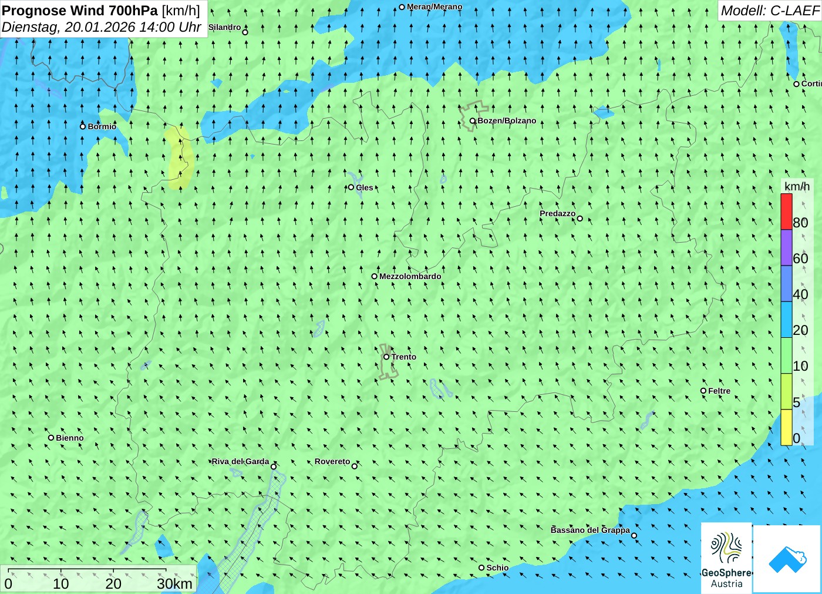This screenshot has height=594, width=822.
Task: Click the Rovereto city marker
Action: 354,466
